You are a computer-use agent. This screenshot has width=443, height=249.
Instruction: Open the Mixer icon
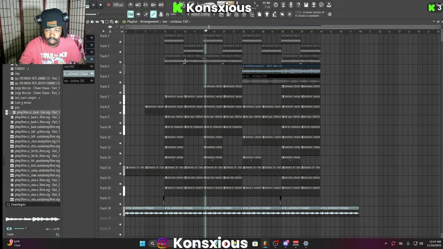(244, 14)
